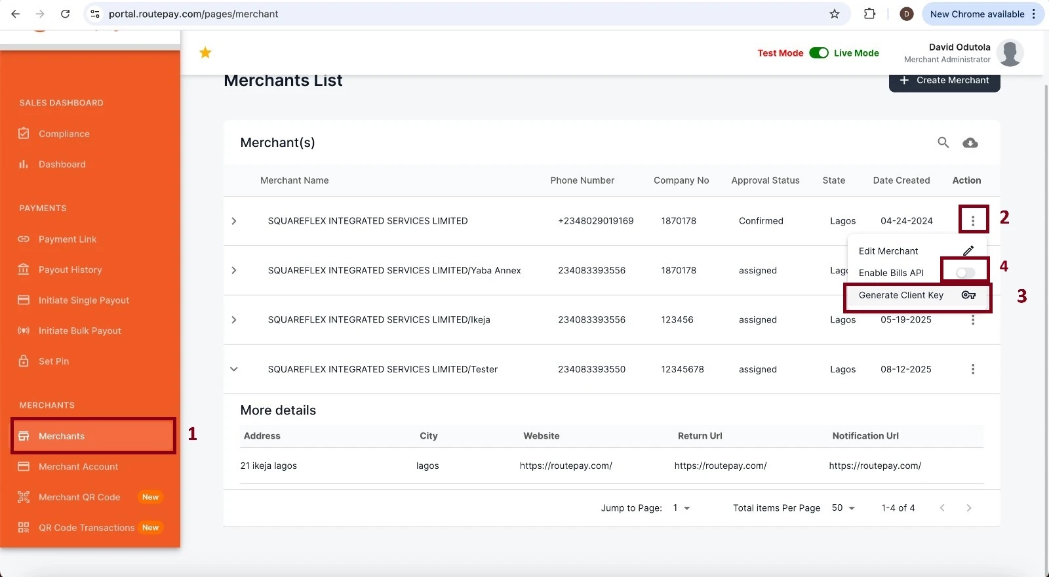Bookmark this page using the browser star

(x=834, y=14)
